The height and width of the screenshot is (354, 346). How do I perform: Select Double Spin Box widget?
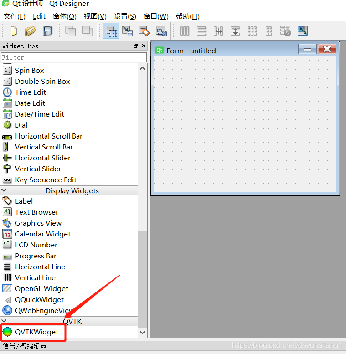[x=69, y=81]
